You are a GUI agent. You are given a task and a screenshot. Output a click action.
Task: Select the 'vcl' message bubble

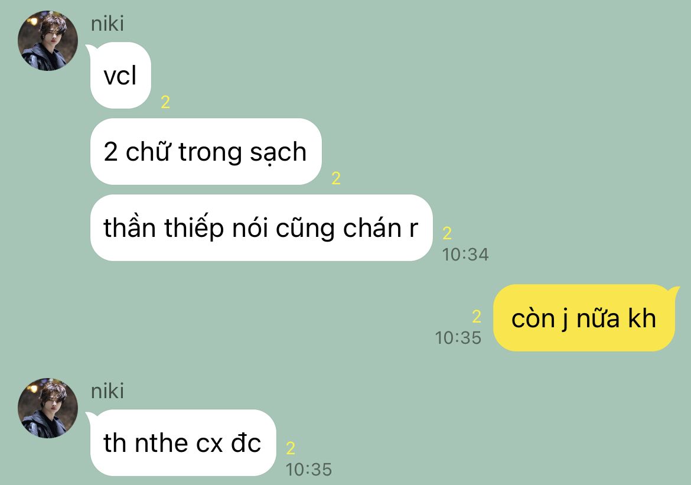tap(120, 76)
